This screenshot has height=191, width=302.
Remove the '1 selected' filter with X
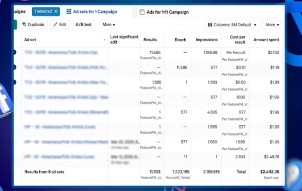click(56, 12)
